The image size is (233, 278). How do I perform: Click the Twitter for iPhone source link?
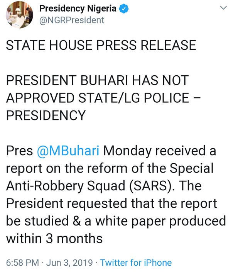tap(136, 263)
